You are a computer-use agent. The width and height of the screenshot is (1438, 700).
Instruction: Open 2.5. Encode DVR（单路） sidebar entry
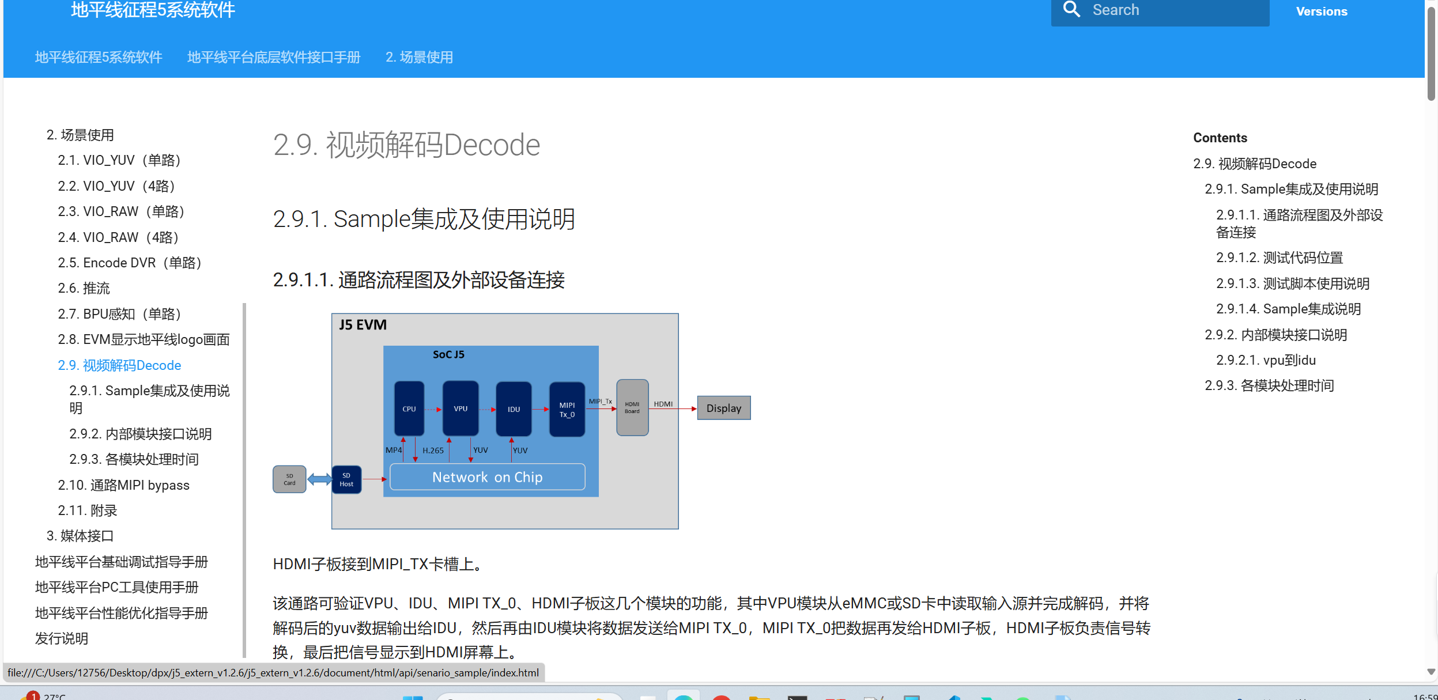(130, 263)
